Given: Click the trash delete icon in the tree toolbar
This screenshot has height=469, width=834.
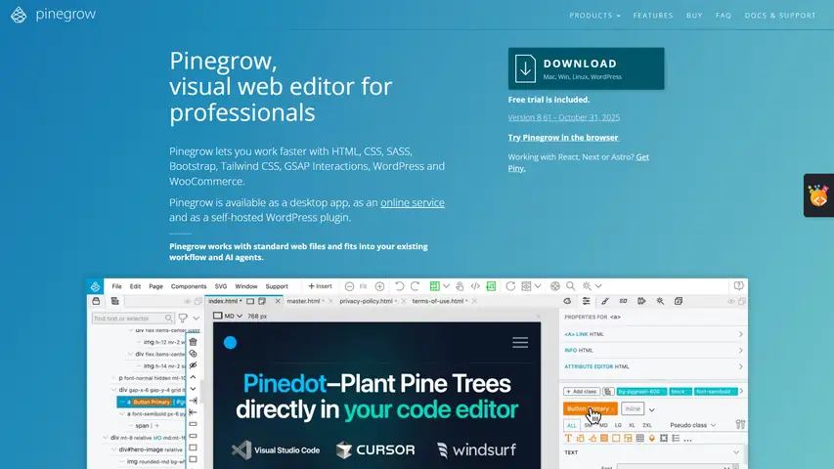Looking at the screenshot, I should coord(193,342).
